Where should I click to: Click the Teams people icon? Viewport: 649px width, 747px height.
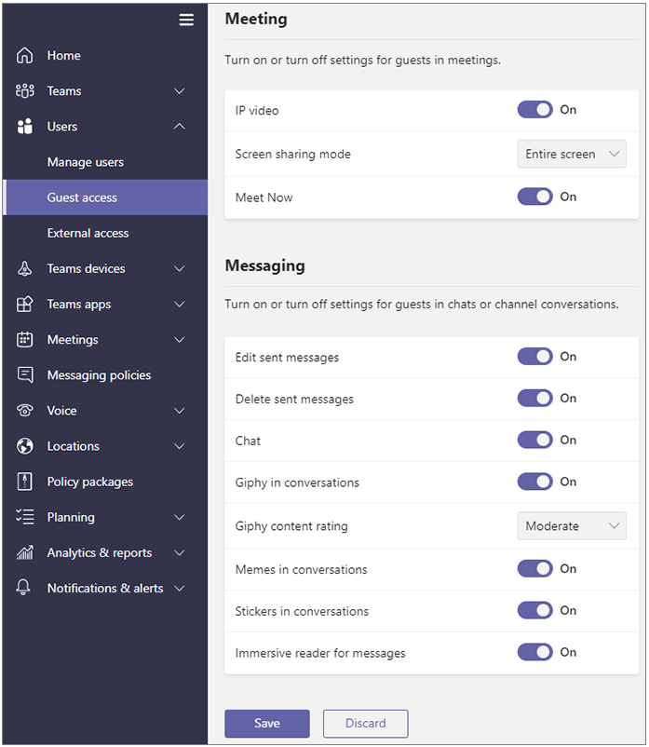pyautogui.click(x=25, y=91)
